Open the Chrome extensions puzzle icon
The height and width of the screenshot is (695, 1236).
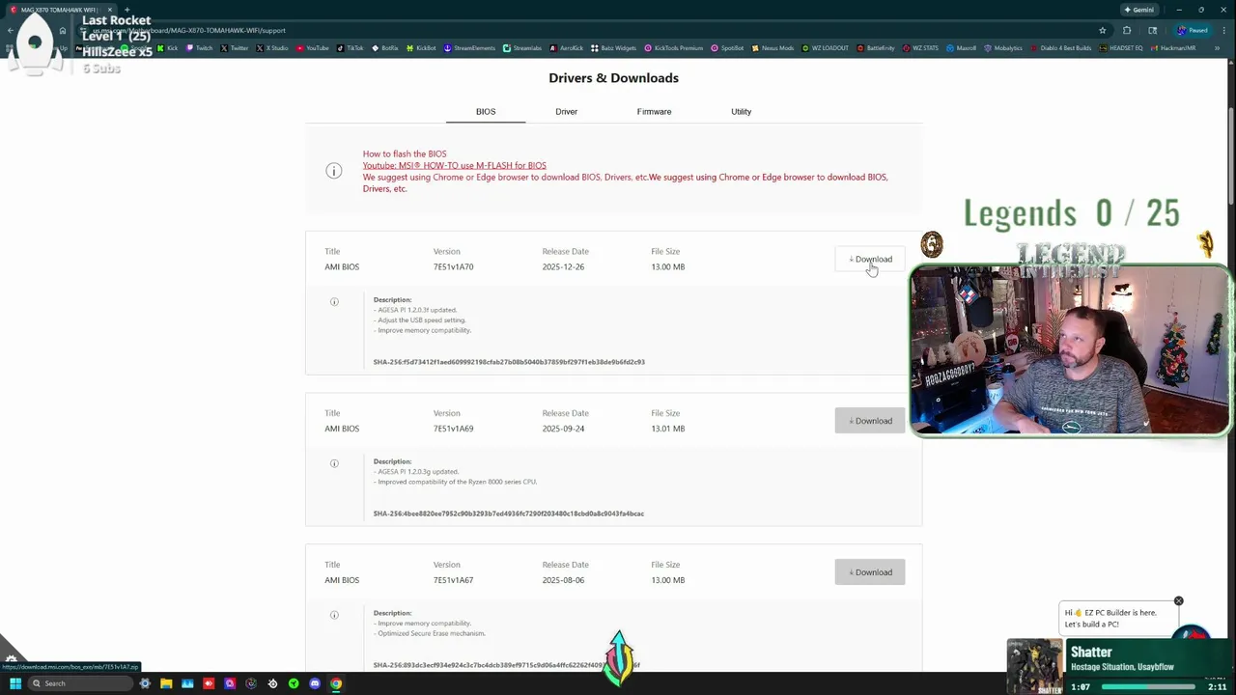point(1127,30)
